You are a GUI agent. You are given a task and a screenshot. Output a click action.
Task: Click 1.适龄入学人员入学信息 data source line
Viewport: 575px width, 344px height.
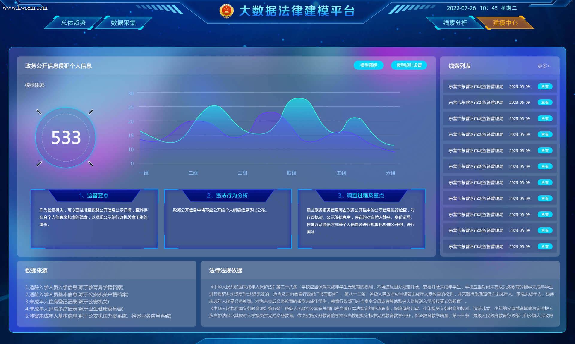(x=74, y=287)
